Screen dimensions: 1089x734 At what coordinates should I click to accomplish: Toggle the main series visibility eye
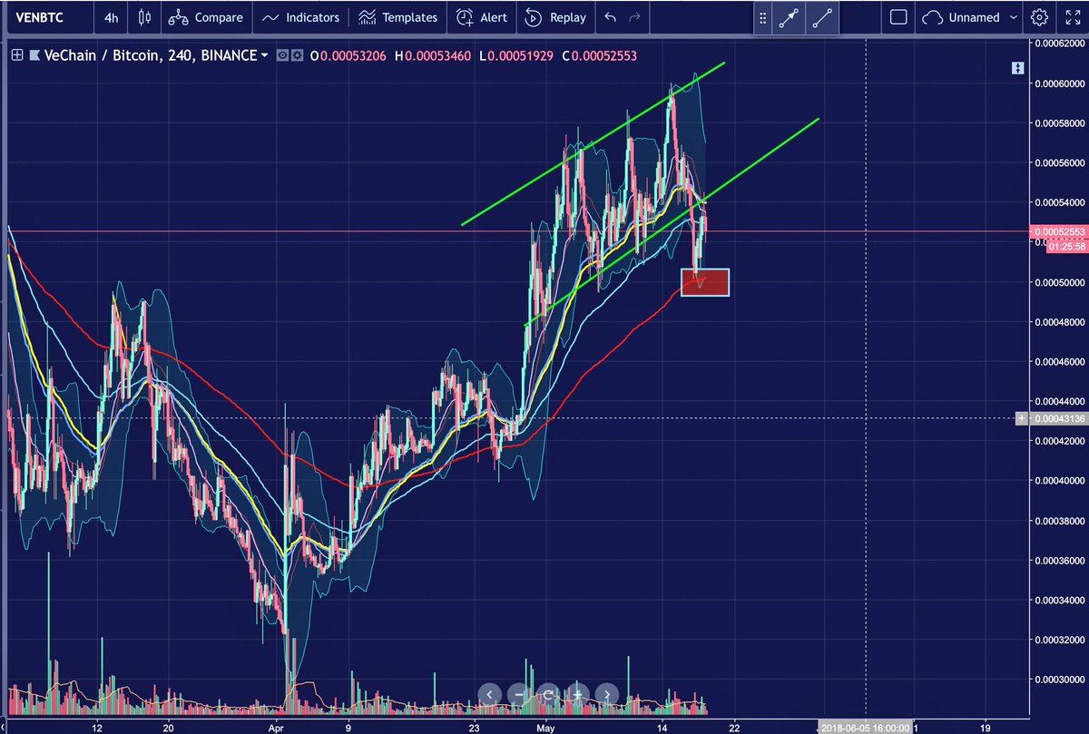click(x=283, y=56)
